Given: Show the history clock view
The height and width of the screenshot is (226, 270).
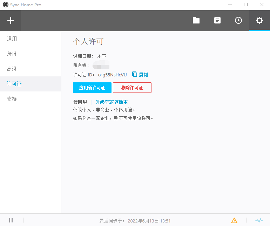Looking at the screenshot, I should click(238, 21).
